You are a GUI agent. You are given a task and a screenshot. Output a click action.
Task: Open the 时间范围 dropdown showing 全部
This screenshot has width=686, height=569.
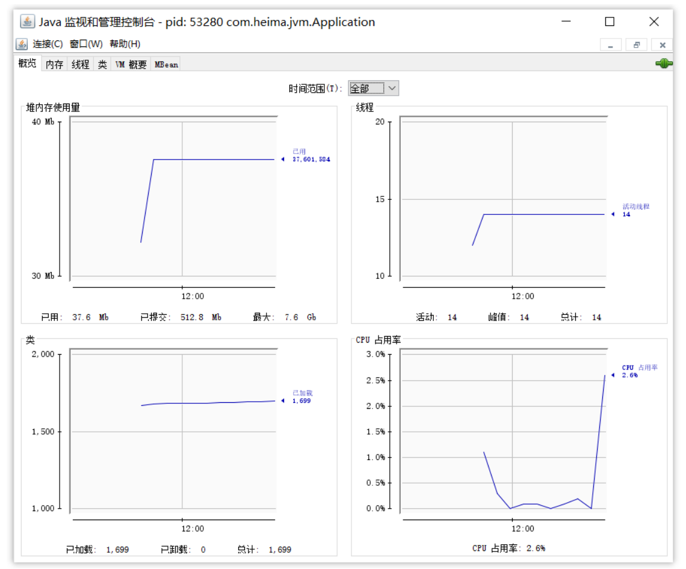(x=373, y=89)
